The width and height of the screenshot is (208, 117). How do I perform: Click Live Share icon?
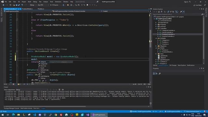194,5
